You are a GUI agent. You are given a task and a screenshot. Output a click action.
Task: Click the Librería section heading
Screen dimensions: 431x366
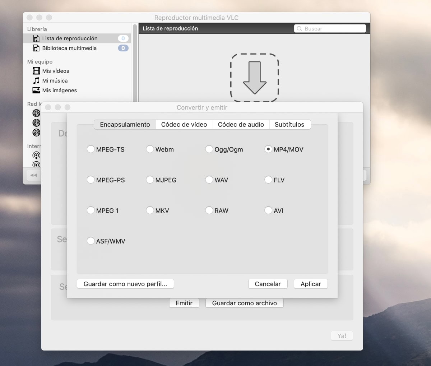point(37,29)
